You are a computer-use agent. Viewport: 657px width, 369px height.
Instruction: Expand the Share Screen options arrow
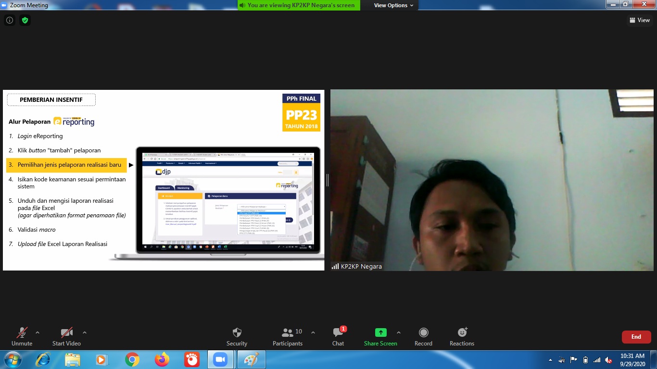399,332
